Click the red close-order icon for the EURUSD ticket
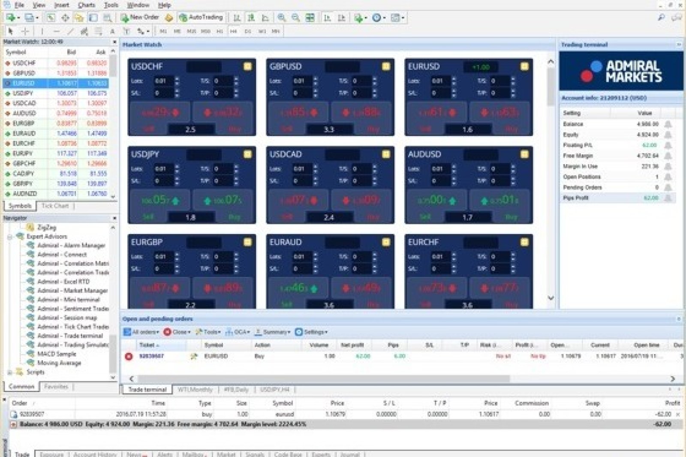Screen dimensions: 686x457 [x=129, y=356]
